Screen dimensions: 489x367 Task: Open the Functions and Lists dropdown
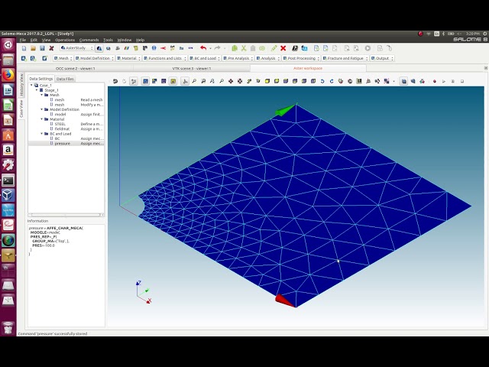[x=165, y=58]
